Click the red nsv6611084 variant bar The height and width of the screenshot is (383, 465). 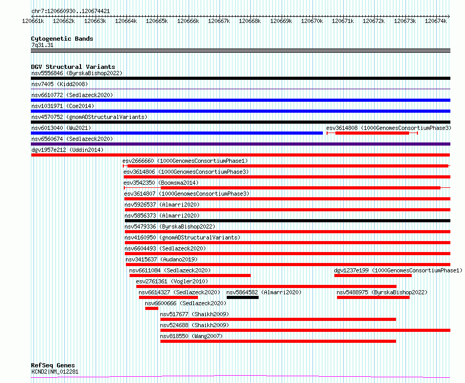point(190,276)
